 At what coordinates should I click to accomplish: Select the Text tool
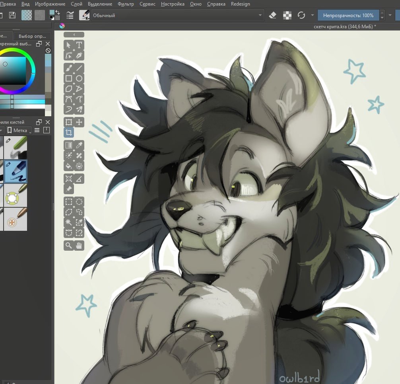pos(79,45)
